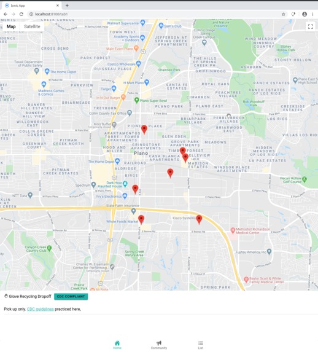This screenshot has width=318, height=352.
Task: Open a new browser tab
Action: pos(67,6)
